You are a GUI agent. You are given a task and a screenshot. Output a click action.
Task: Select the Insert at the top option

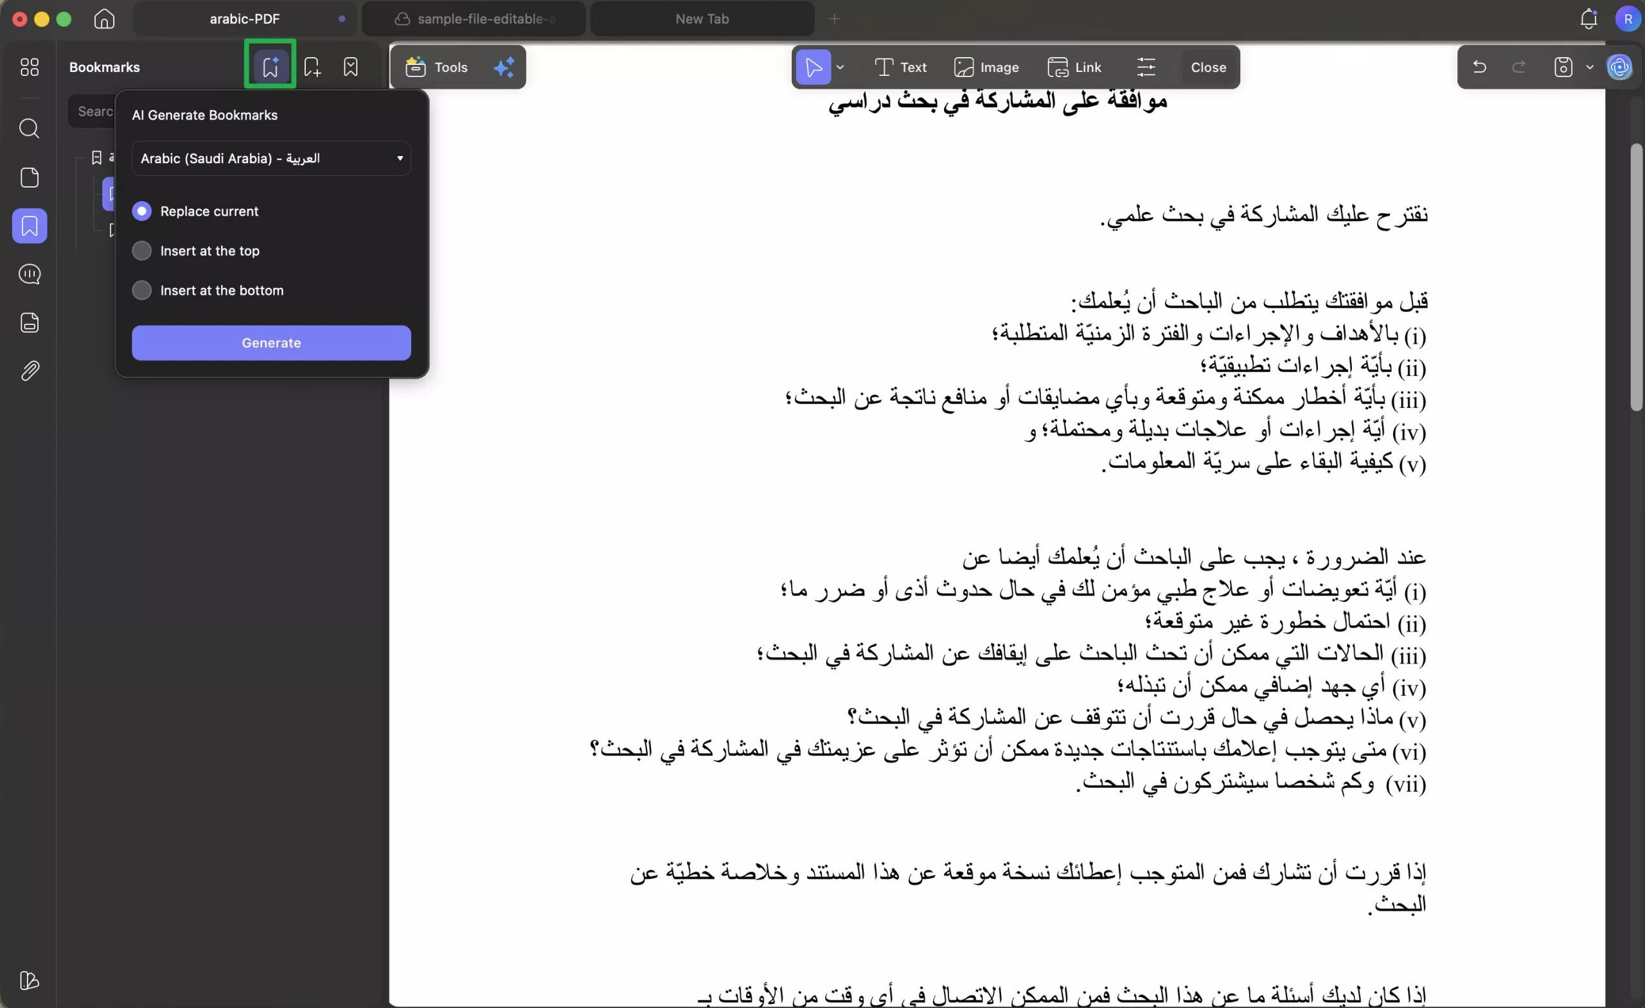142,251
